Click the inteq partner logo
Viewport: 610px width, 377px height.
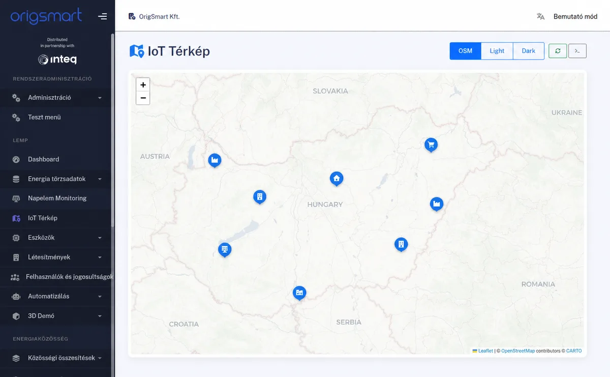click(x=57, y=60)
